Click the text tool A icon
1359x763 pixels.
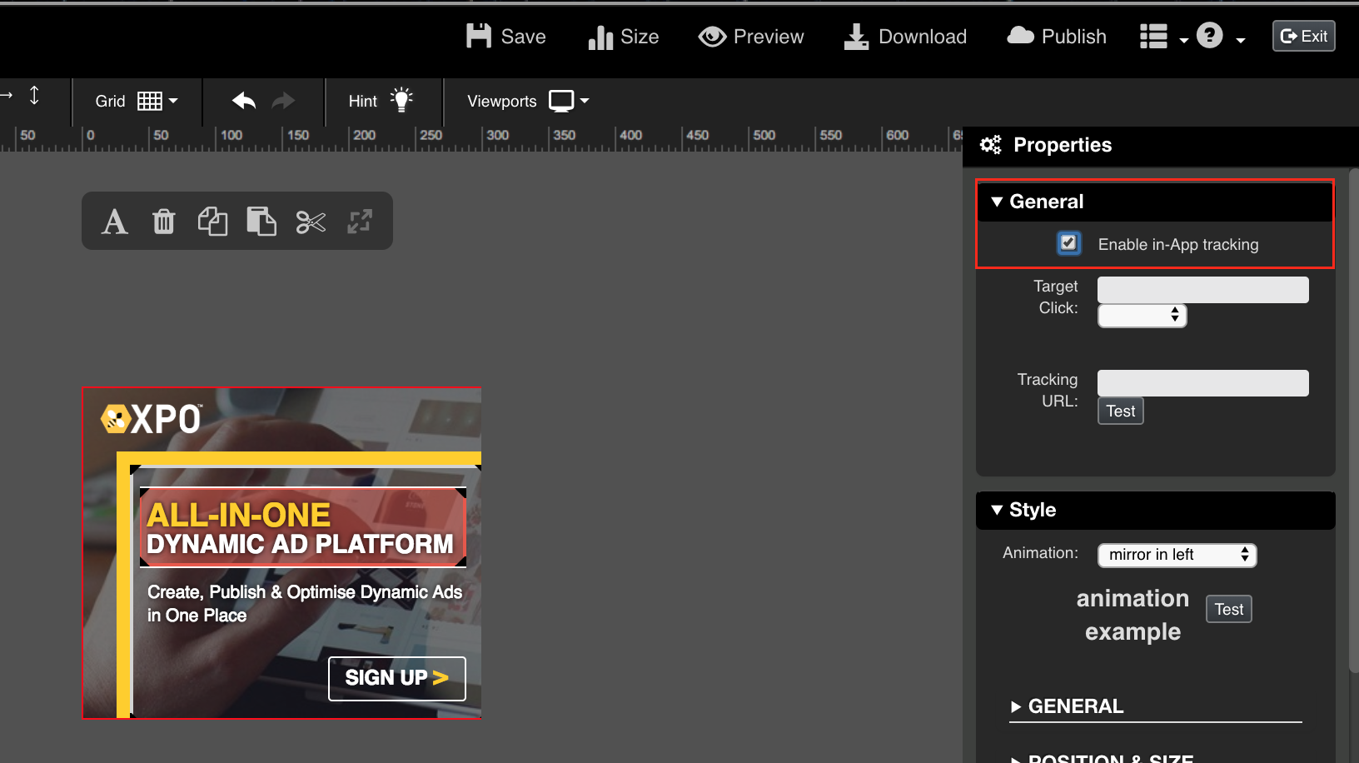click(115, 222)
